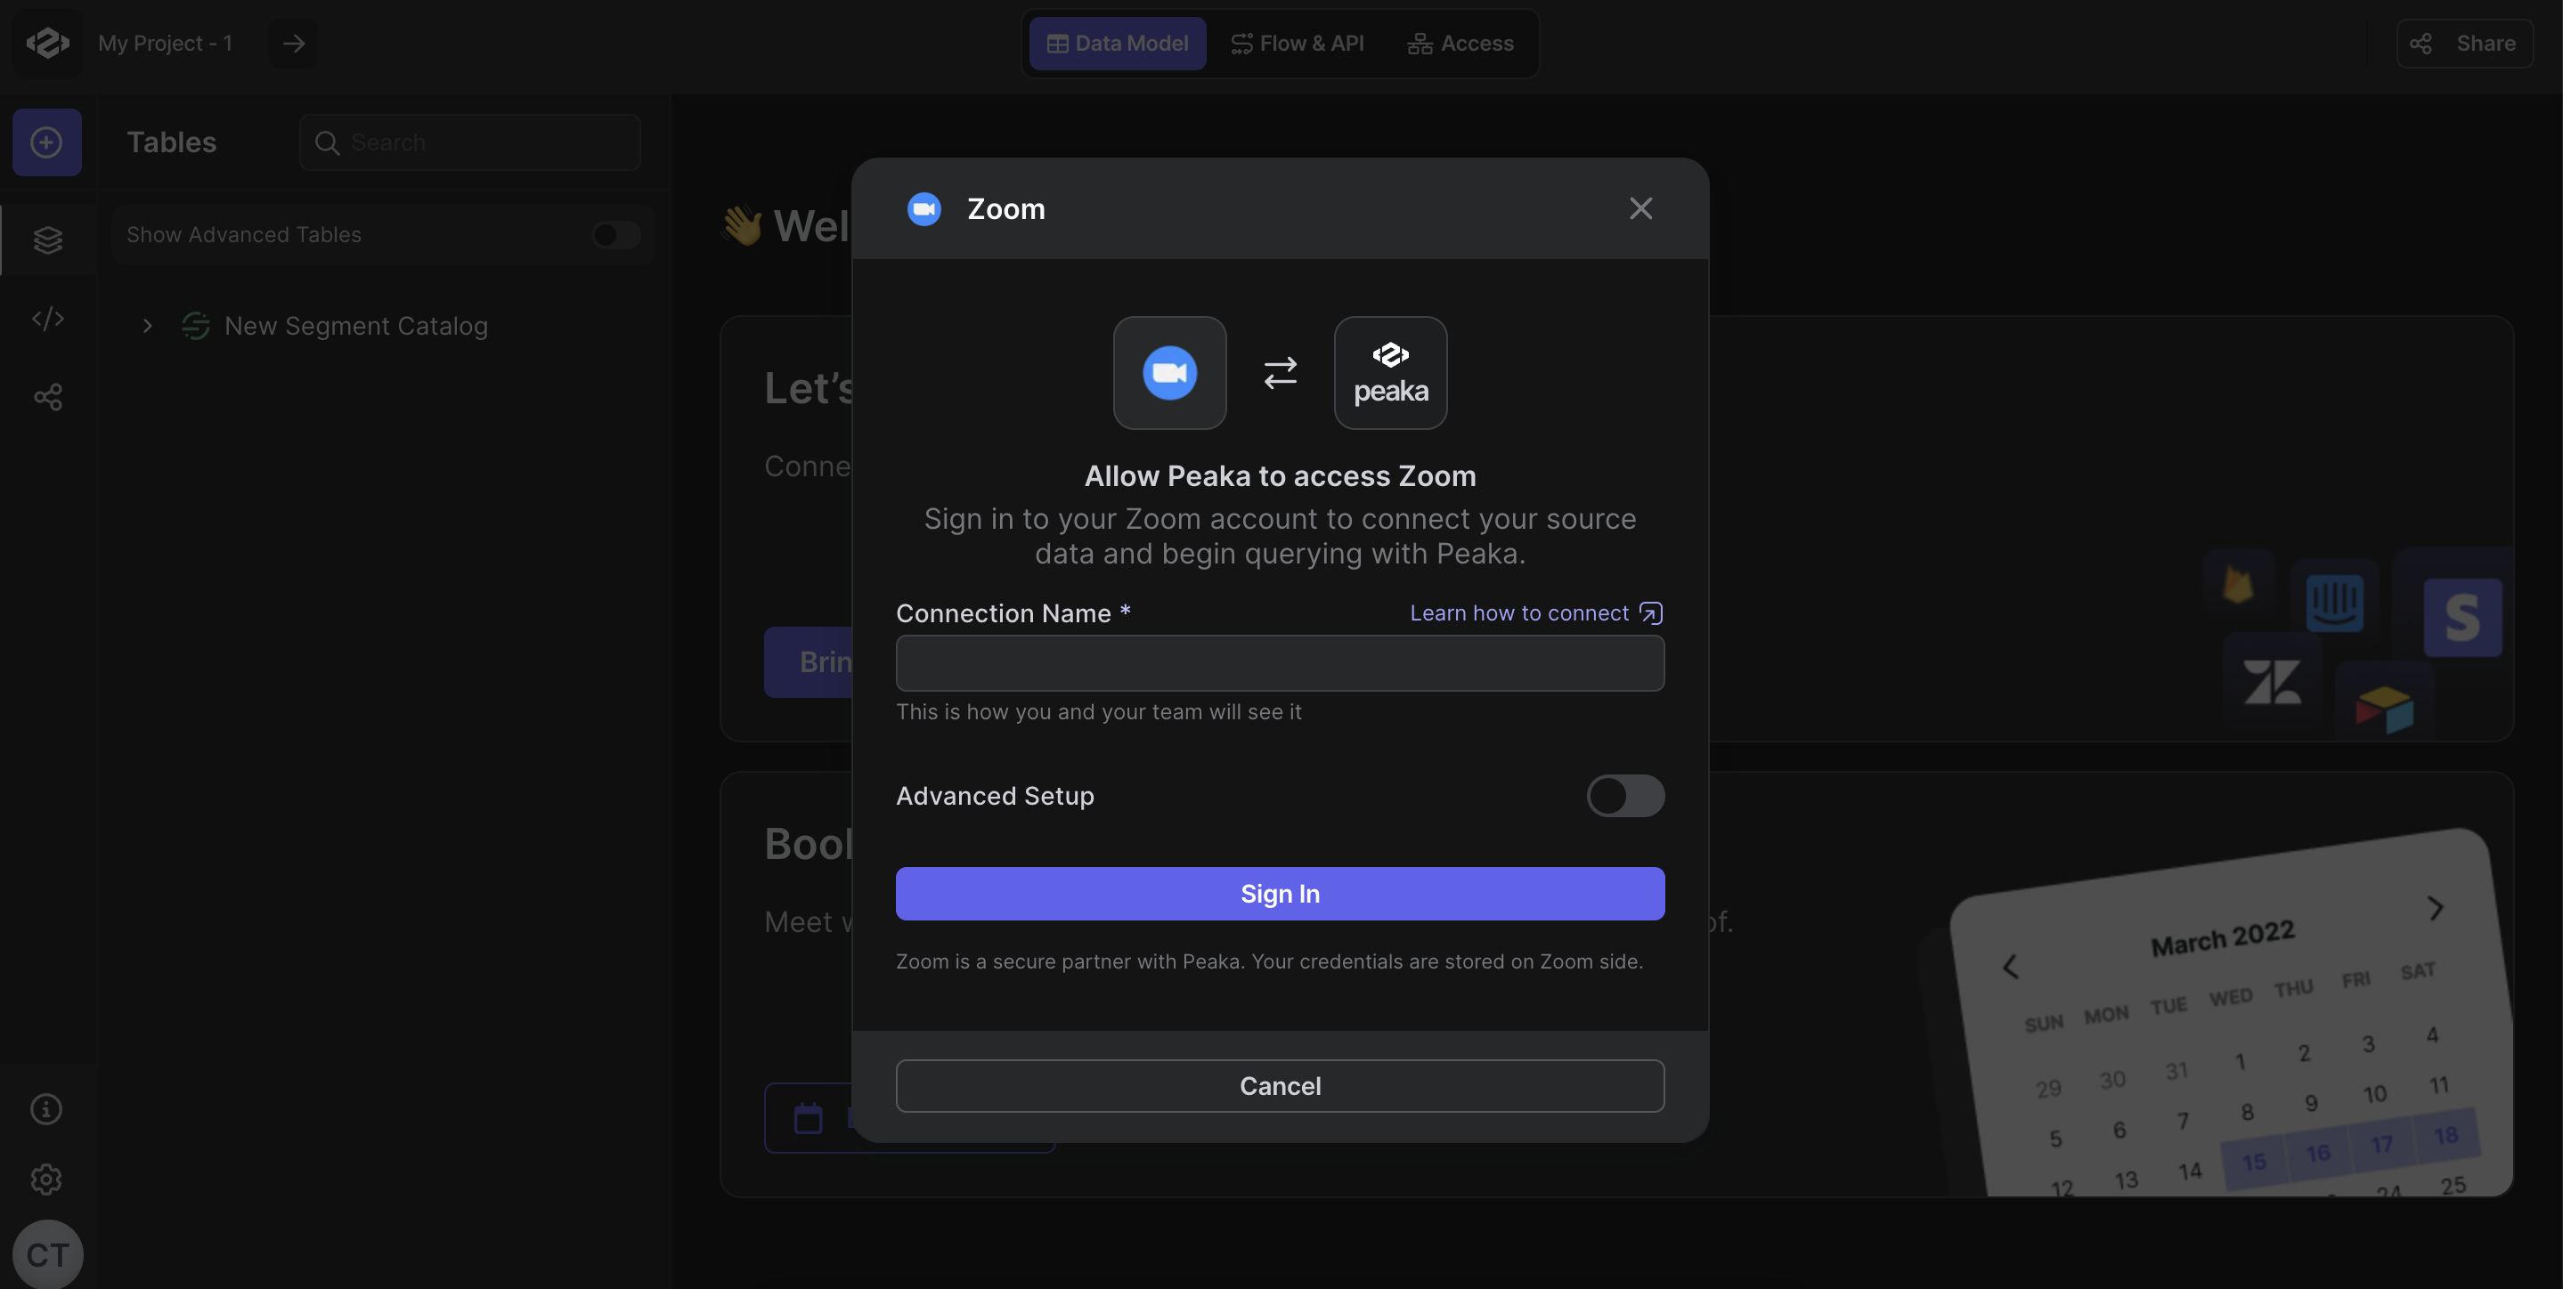Click My Project - 1 title

coord(165,43)
